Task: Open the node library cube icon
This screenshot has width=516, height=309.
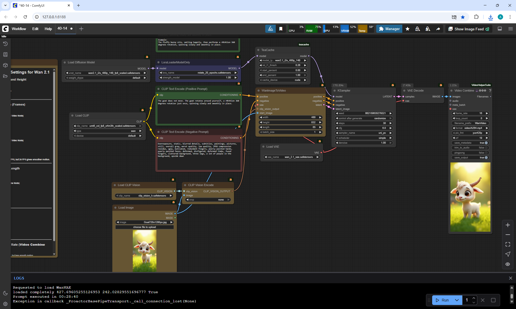Action: click(x=5, y=65)
